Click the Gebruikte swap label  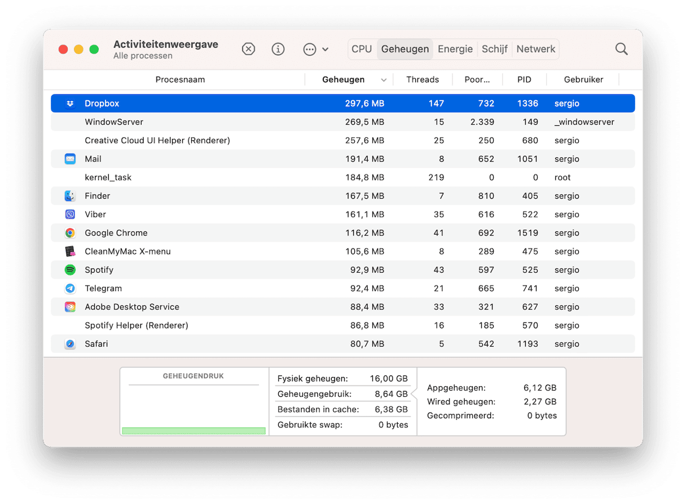tap(310, 424)
